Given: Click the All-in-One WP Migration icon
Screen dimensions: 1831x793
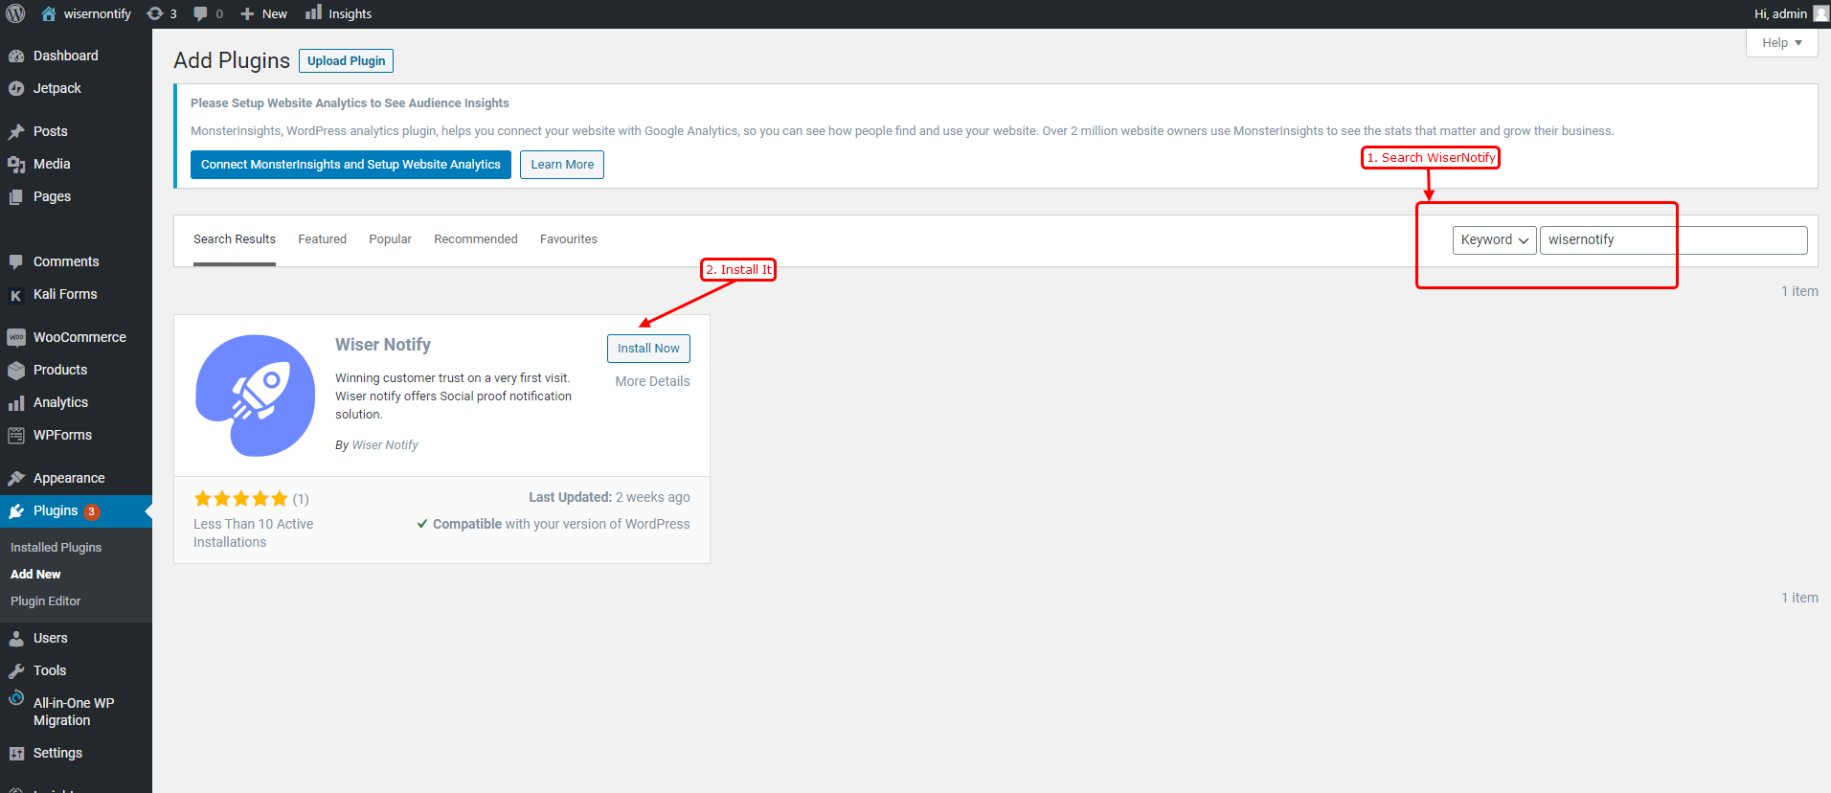Looking at the screenshot, I should click(x=16, y=698).
